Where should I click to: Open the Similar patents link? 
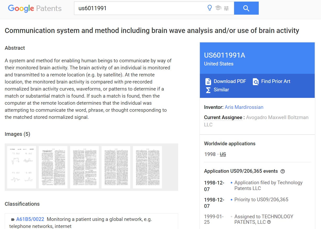coord(221,90)
